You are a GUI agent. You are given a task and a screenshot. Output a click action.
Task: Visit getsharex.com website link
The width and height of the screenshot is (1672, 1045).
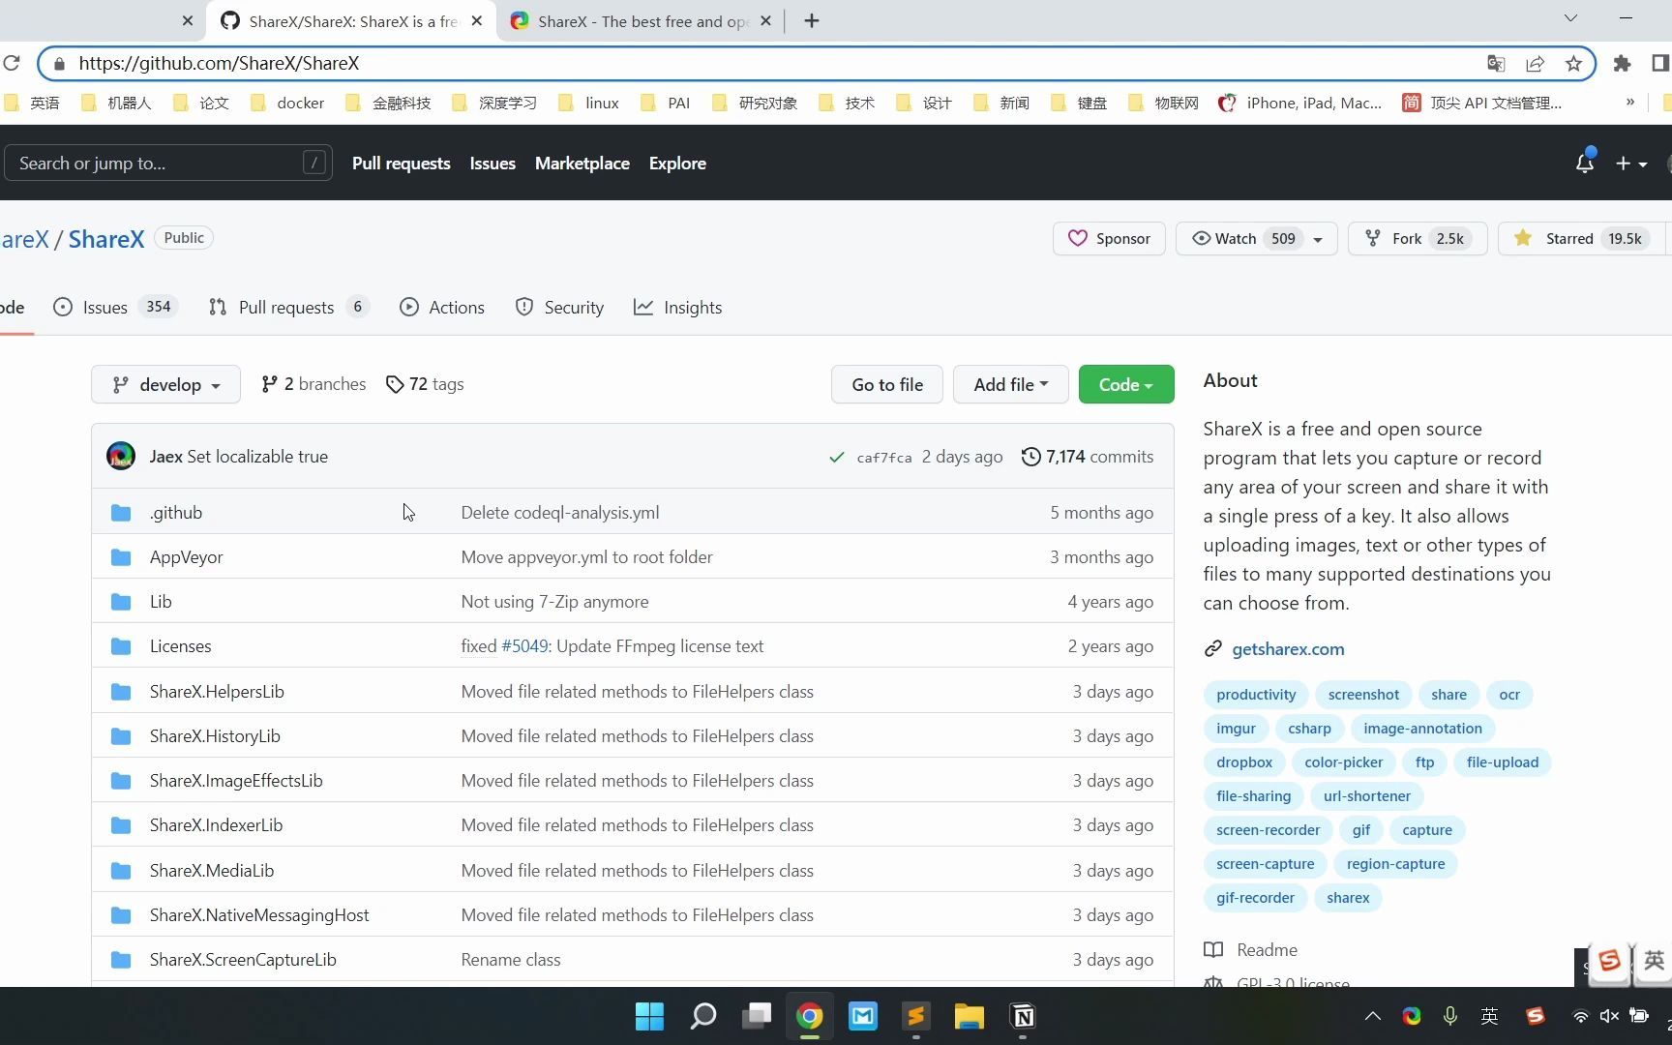(1288, 648)
